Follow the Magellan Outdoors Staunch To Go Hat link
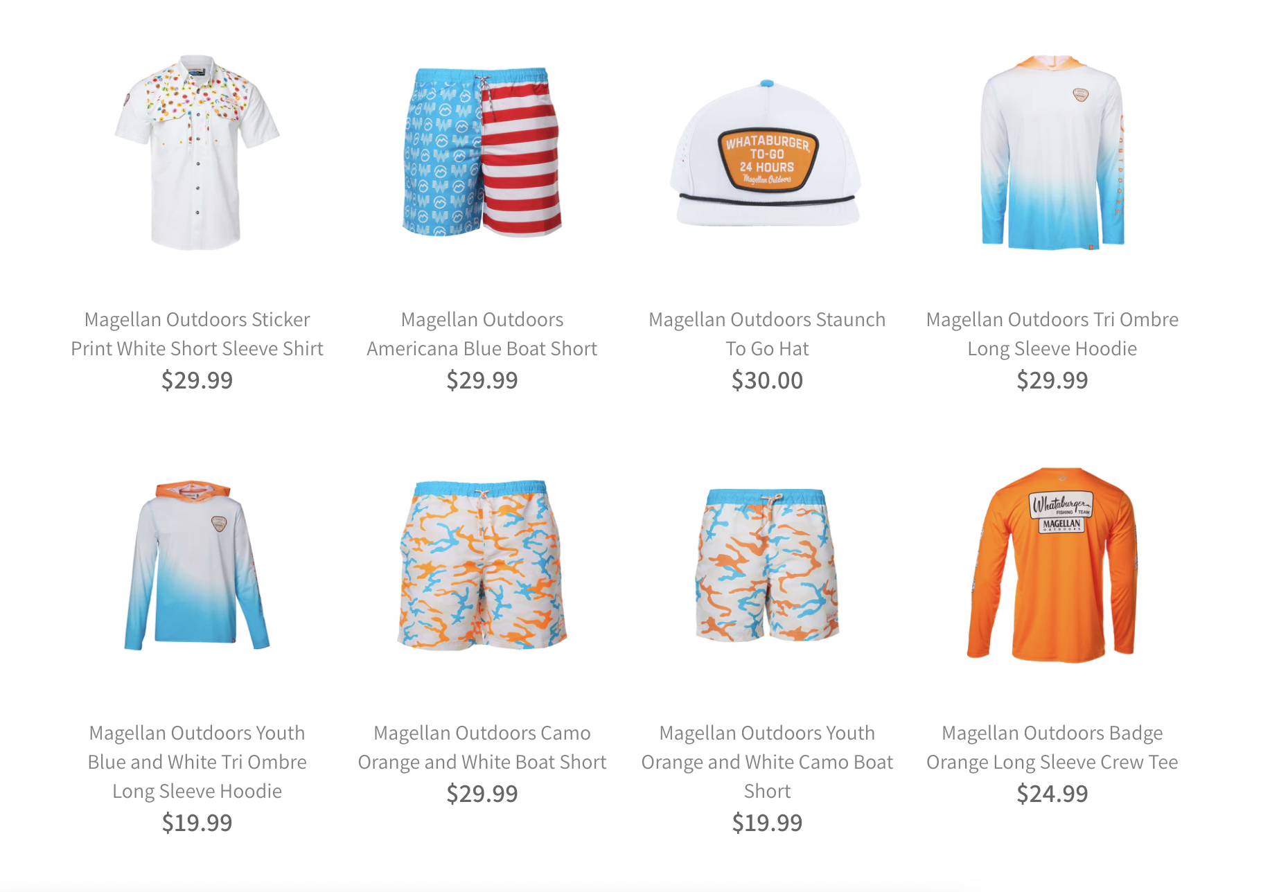1261x892 pixels. 767,334
